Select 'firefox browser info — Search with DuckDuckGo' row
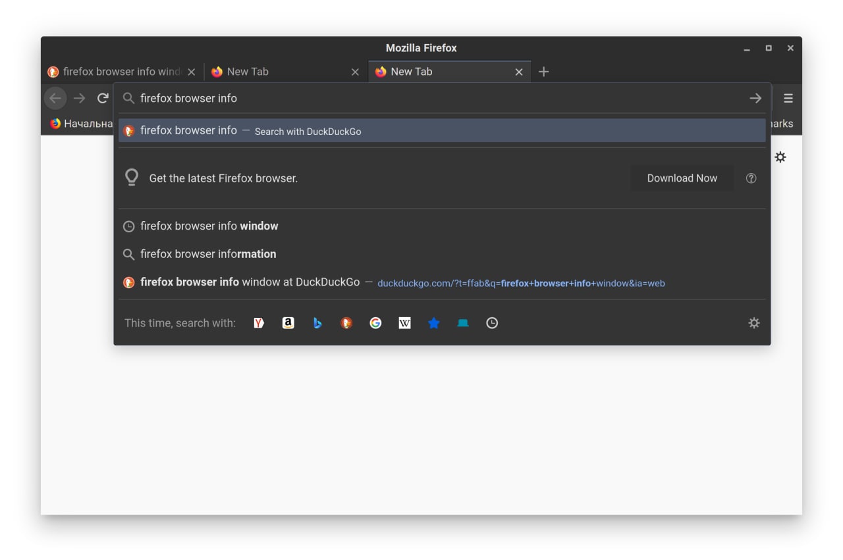This screenshot has width=843, height=560. 442,130
